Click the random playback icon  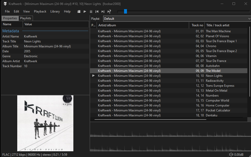[109, 11]
